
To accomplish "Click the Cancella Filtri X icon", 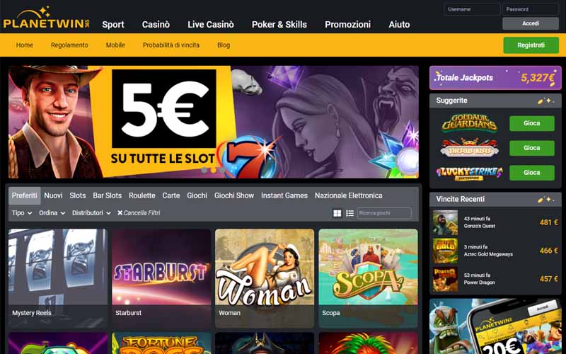I will [120, 213].
